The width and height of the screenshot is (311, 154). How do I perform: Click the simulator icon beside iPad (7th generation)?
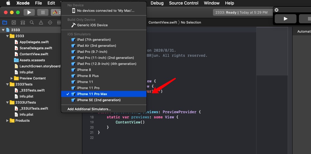[x=74, y=40]
